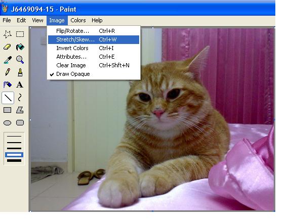Select the Brush tool
289x221 pixels.
pyautogui.click(x=20, y=72)
